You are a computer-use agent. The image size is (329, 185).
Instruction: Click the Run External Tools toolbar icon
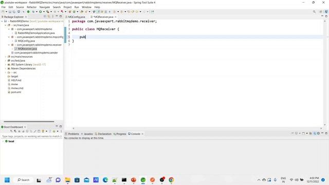[x=48, y=12]
